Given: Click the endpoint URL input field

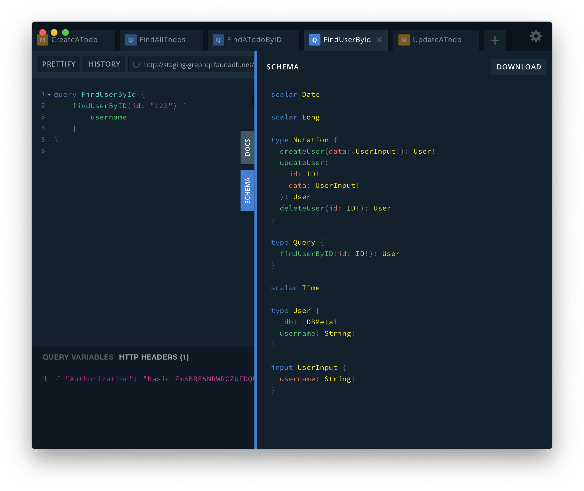Looking at the screenshot, I should coord(191,65).
